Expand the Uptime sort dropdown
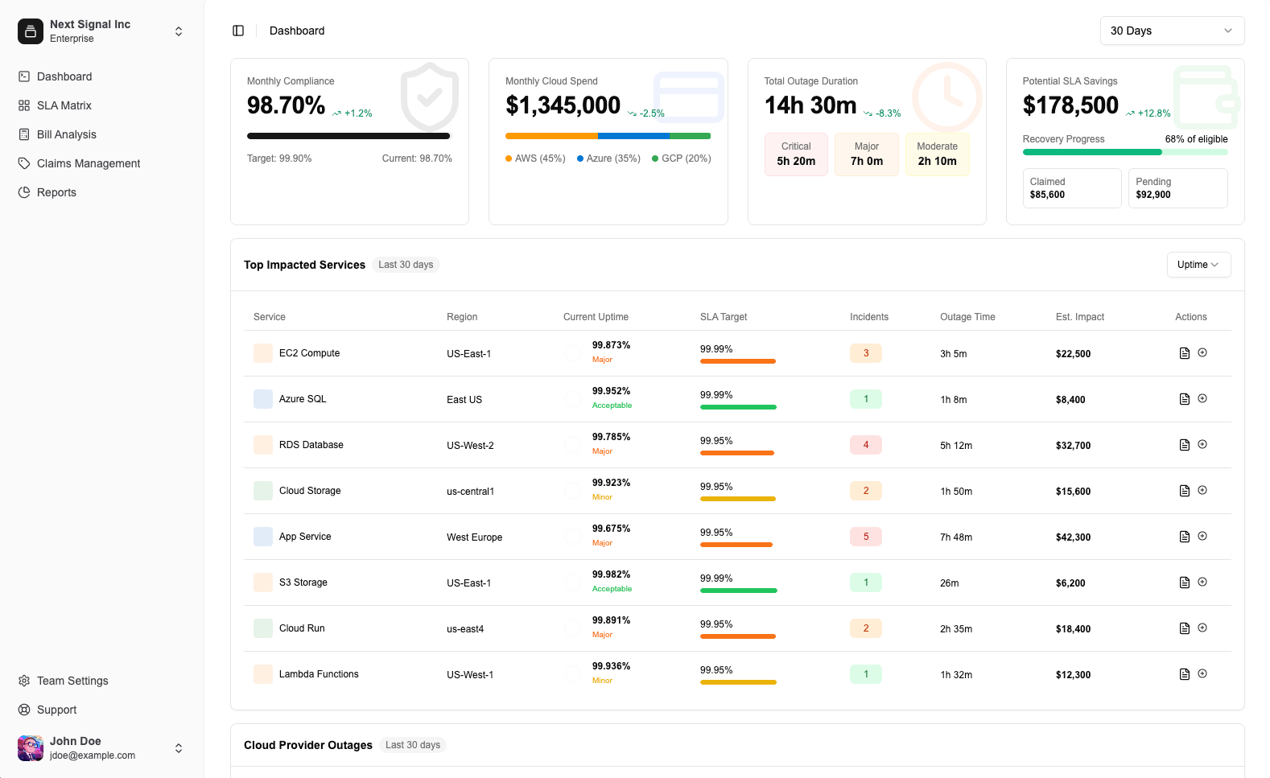1270x778 pixels. click(1198, 265)
